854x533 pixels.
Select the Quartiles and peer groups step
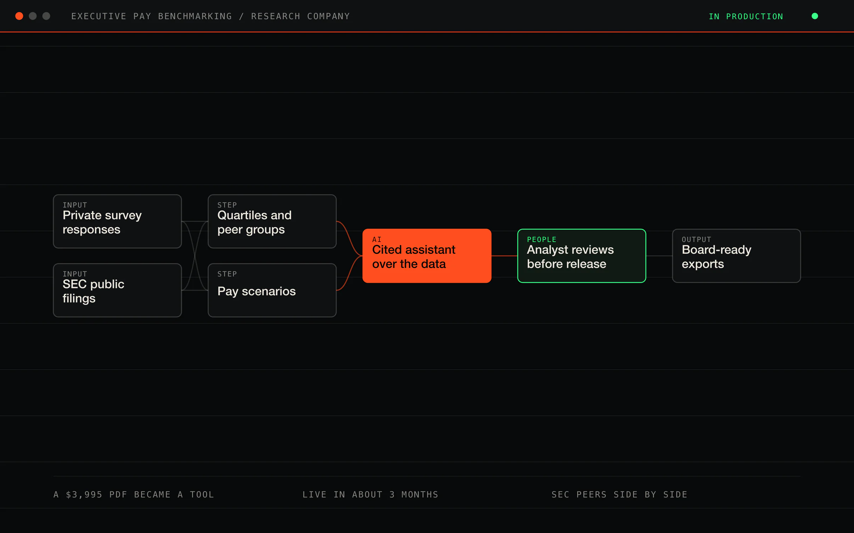coord(272,221)
